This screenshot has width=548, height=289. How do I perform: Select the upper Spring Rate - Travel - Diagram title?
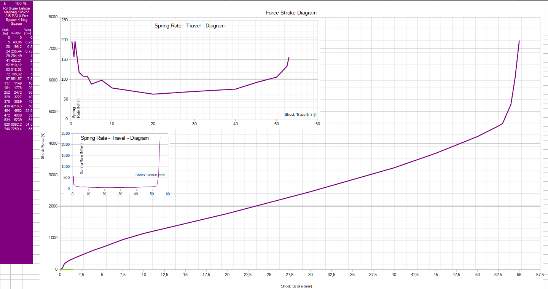tap(189, 26)
